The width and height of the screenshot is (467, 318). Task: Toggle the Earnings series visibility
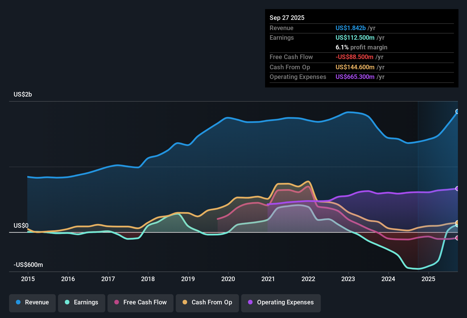[x=82, y=302]
